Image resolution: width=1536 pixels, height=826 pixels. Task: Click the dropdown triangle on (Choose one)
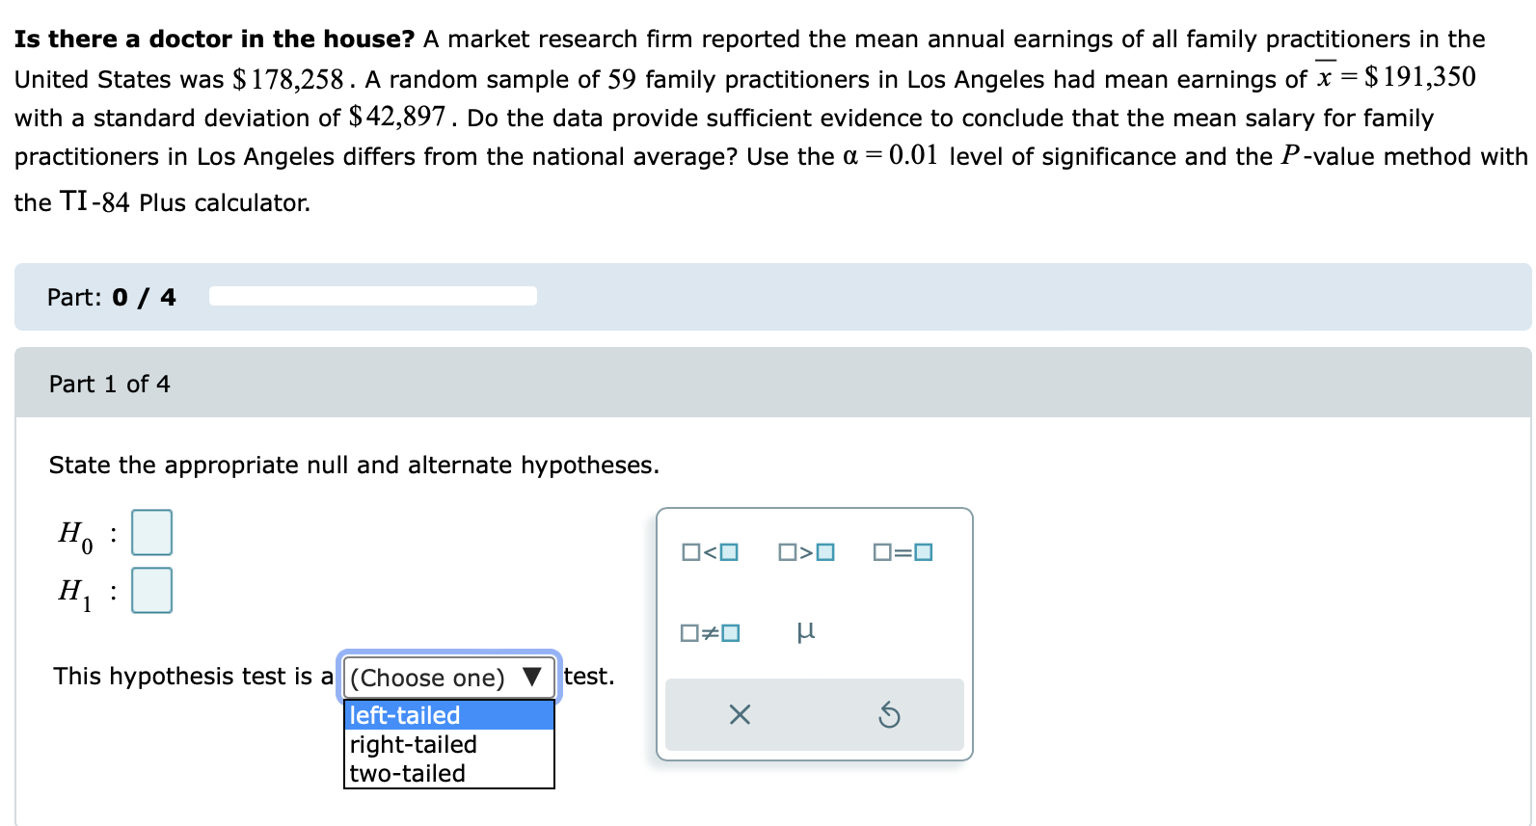[x=528, y=678]
